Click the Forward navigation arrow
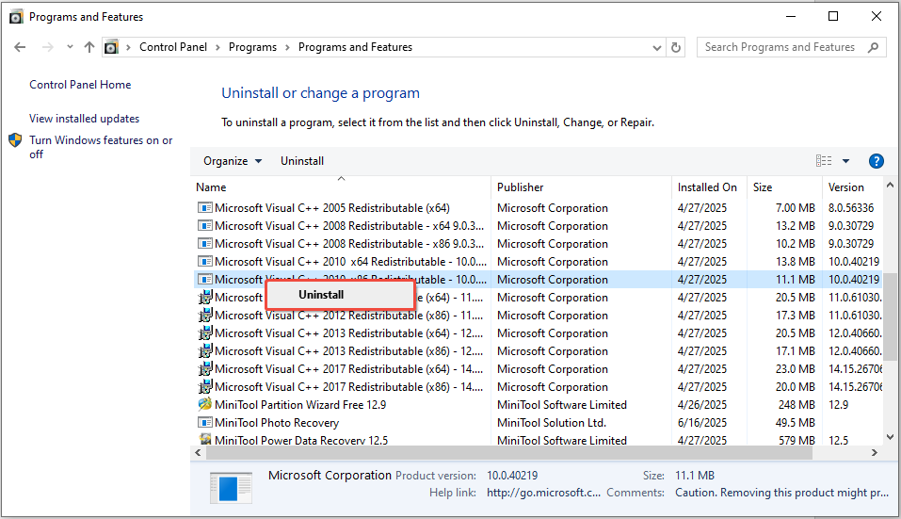Viewport: 901px width, 519px height. pos(48,47)
